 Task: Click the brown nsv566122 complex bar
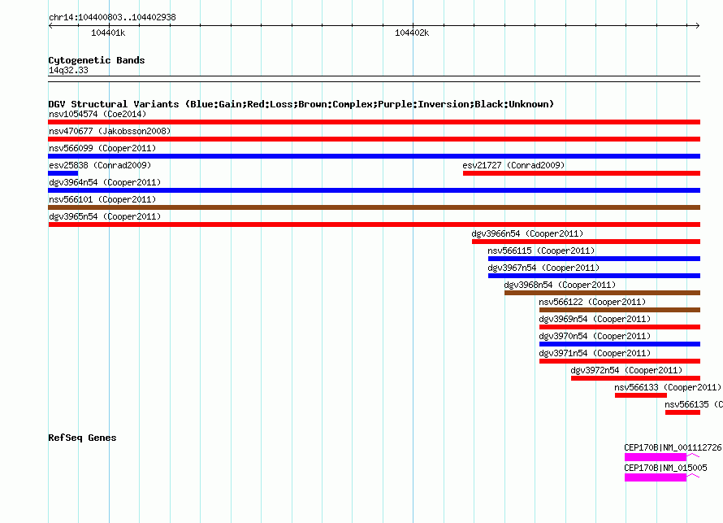pos(620,310)
